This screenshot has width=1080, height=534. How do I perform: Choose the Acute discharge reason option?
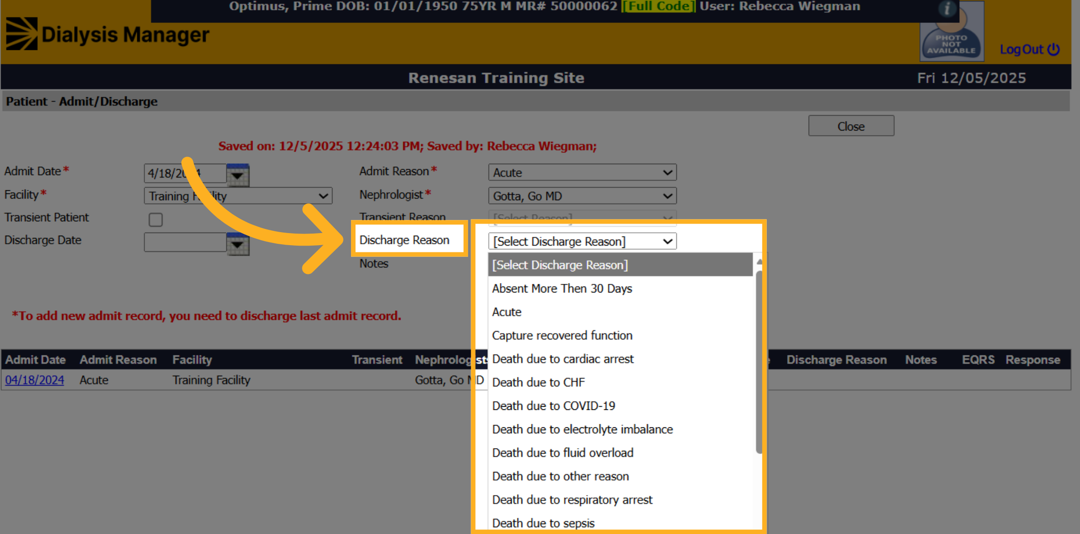click(x=620, y=312)
